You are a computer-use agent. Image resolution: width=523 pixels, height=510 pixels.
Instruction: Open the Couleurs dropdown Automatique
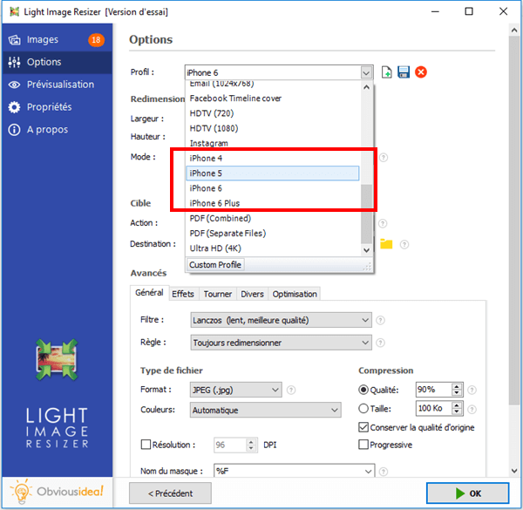pyautogui.click(x=266, y=410)
